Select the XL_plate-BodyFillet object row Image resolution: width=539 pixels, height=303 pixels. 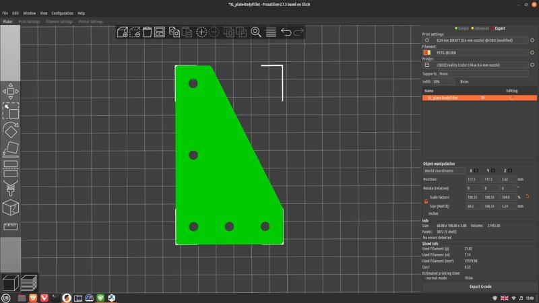pyautogui.click(x=480, y=98)
